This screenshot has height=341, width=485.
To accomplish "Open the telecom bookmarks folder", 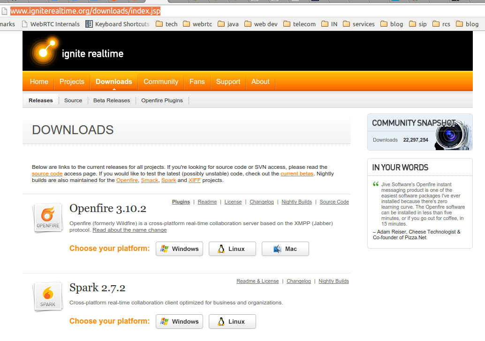I will (x=299, y=24).
